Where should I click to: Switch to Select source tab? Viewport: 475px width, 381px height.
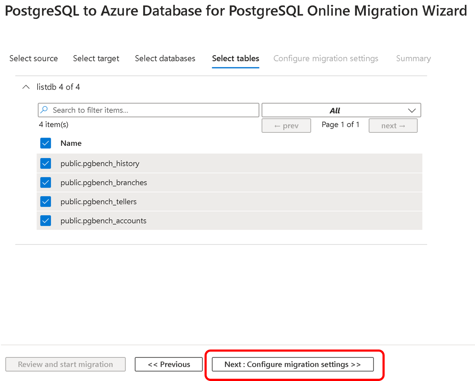[34, 59]
